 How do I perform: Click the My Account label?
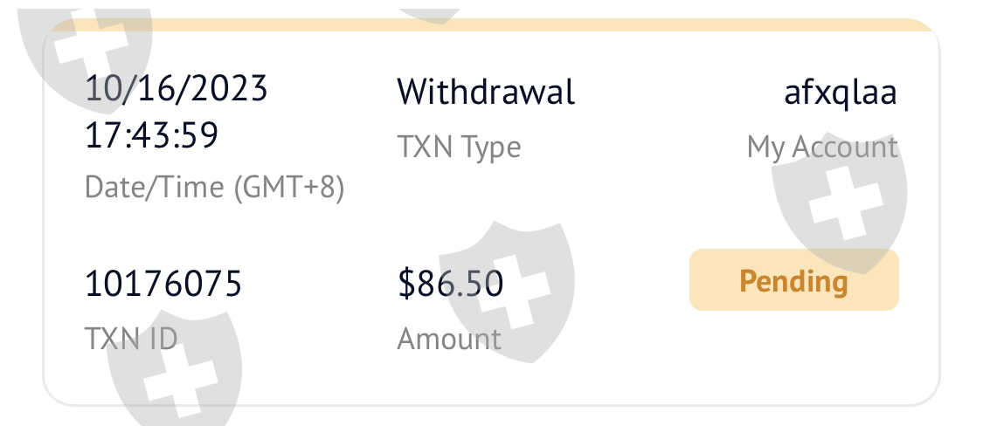coord(821,147)
